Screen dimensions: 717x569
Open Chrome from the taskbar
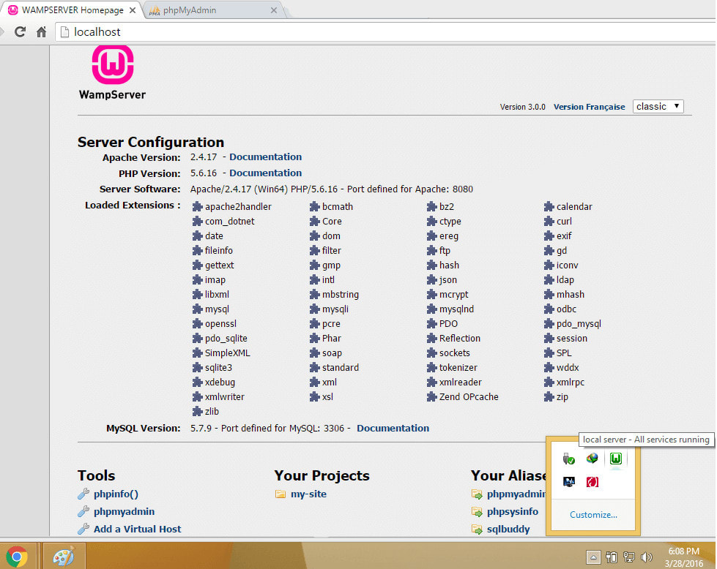(x=17, y=556)
